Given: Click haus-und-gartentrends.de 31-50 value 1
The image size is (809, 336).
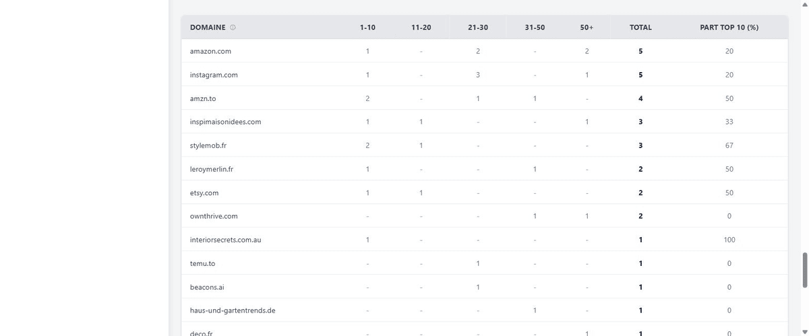Looking at the screenshot, I should pos(535,310).
